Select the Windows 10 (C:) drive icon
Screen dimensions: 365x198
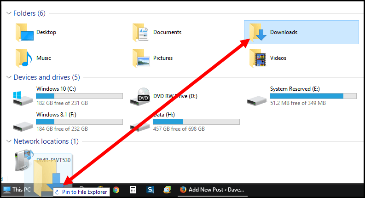(x=23, y=98)
